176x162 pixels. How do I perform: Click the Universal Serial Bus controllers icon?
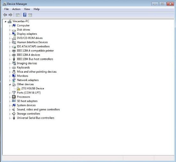(14, 118)
